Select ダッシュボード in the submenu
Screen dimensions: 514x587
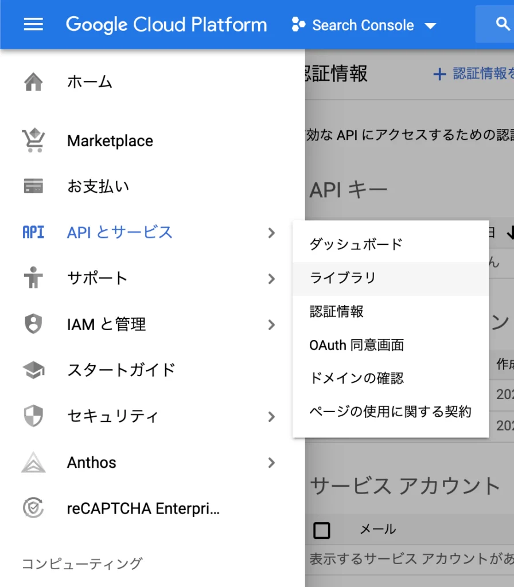[390, 244]
